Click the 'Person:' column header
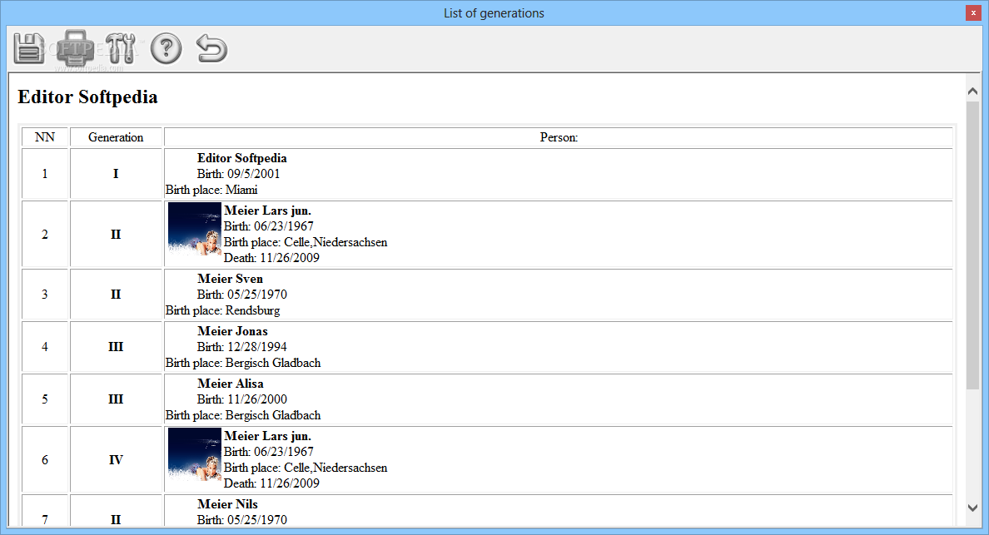This screenshot has height=535, width=989. (559, 137)
